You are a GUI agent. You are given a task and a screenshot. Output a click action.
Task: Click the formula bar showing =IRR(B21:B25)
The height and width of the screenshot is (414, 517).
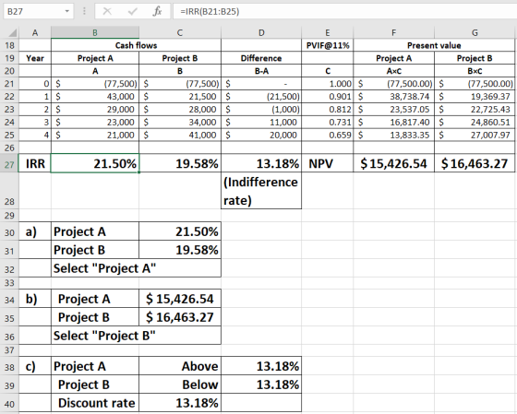344,12
